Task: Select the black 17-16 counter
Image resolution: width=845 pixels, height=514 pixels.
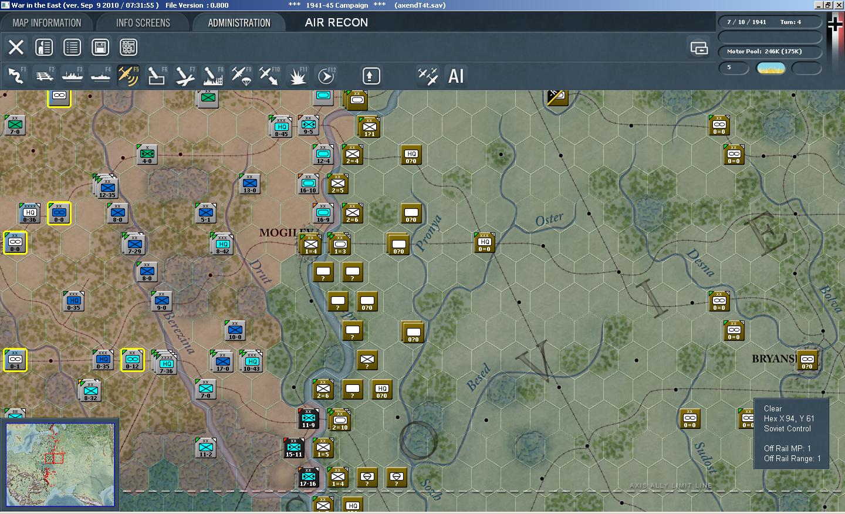Action: coord(309,478)
